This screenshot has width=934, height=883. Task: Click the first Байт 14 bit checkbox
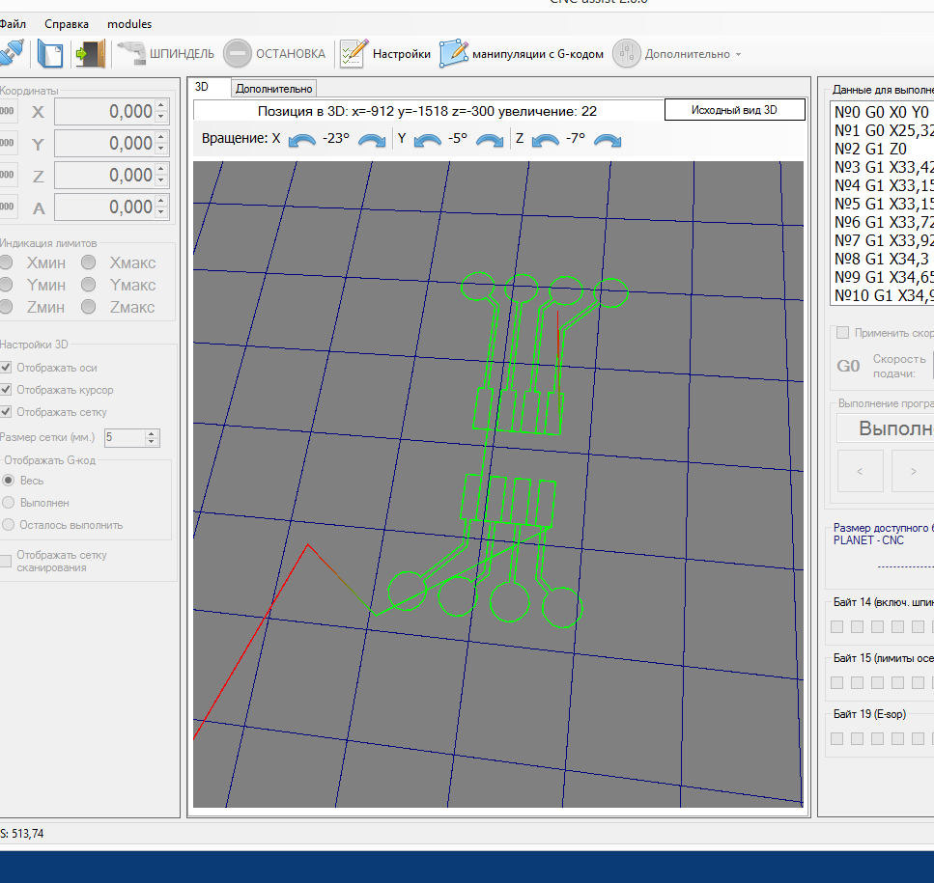tap(836, 626)
